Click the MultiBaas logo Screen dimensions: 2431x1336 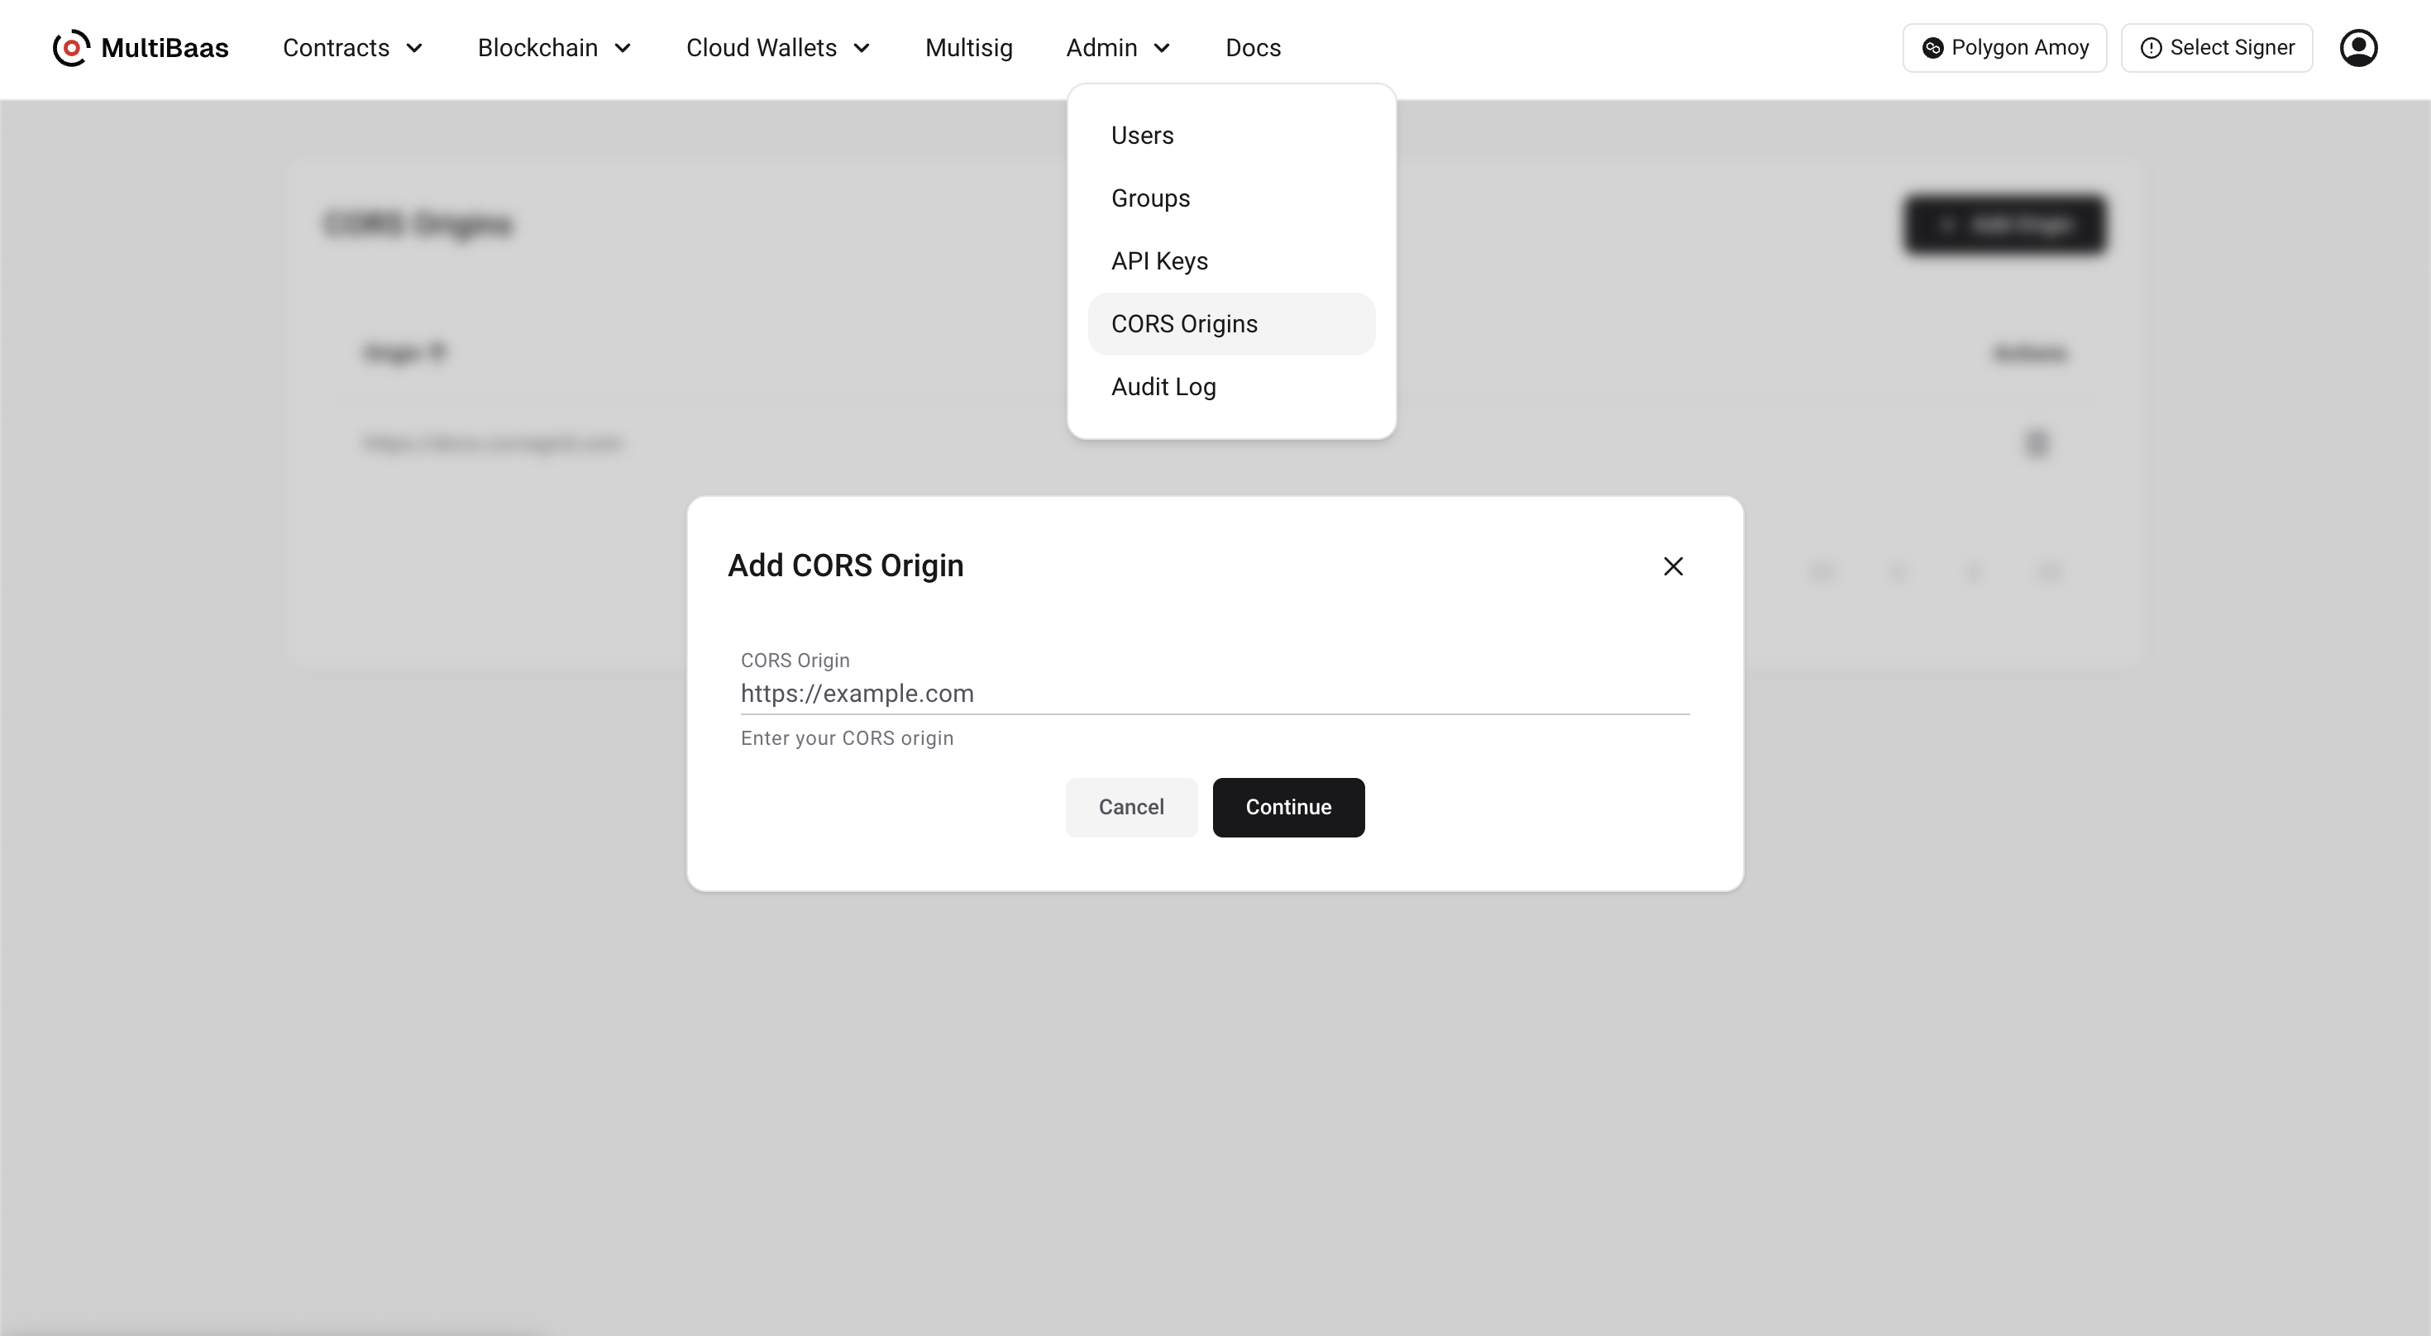point(140,47)
